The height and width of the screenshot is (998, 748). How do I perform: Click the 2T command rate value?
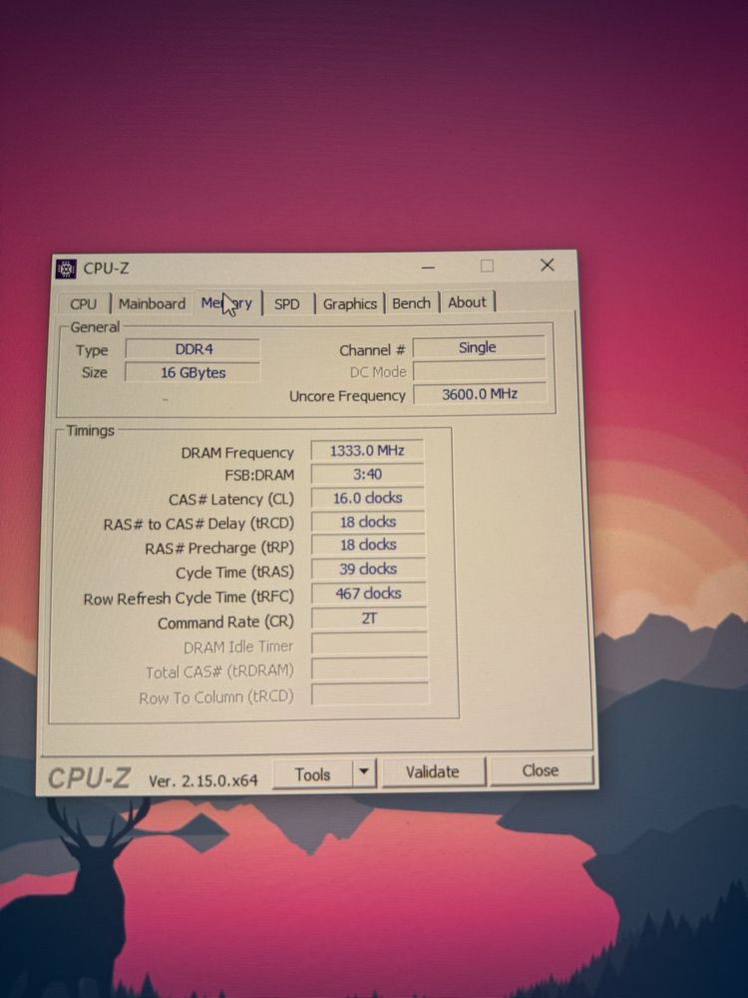tap(370, 618)
